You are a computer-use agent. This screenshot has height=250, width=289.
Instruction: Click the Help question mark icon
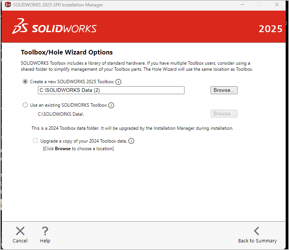(x=45, y=231)
